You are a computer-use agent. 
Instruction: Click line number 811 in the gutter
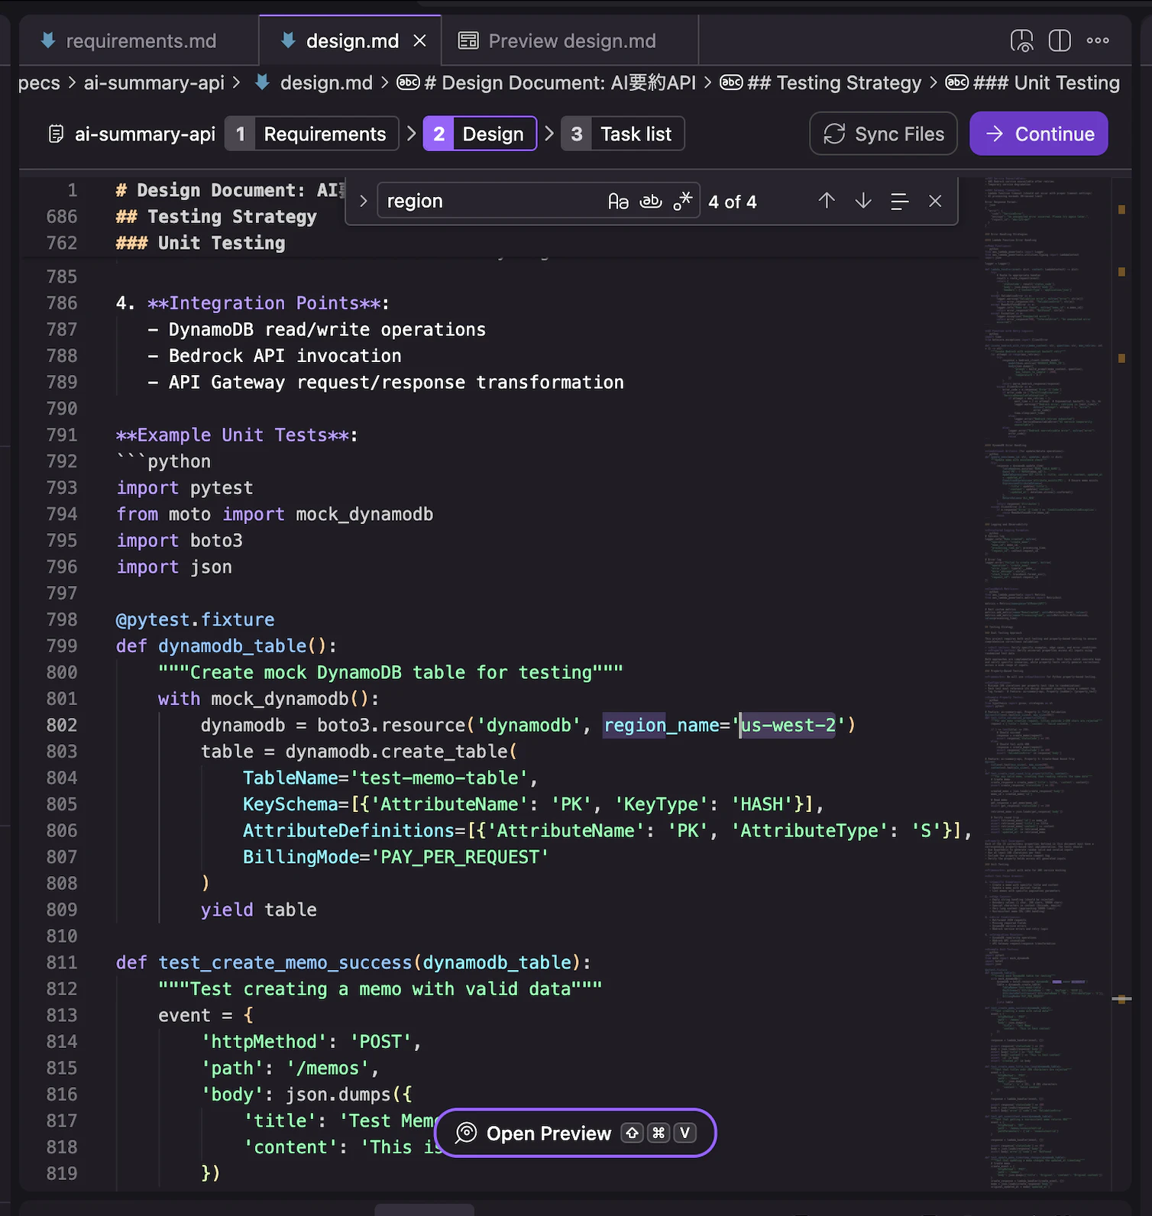tap(62, 962)
